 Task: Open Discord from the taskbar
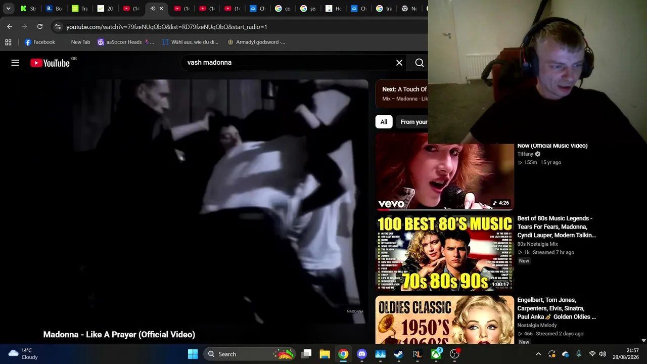coord(362,354)
